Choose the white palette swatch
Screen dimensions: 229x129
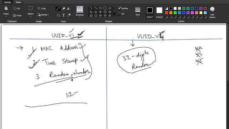point(175,8)
